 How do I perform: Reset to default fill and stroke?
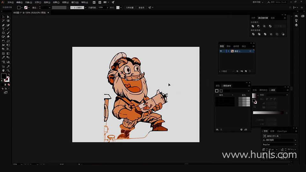coord(2,81)
